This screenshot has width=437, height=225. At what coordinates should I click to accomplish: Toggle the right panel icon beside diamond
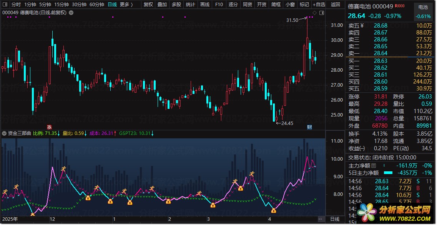point(322,13)
